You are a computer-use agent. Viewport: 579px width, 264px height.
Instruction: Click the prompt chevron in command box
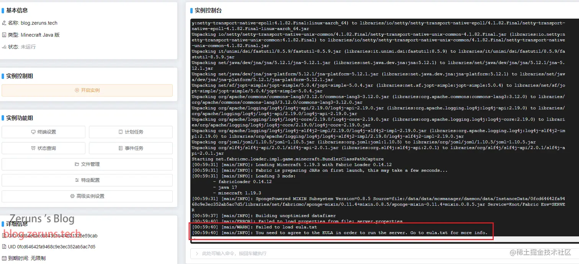(197, 253)
